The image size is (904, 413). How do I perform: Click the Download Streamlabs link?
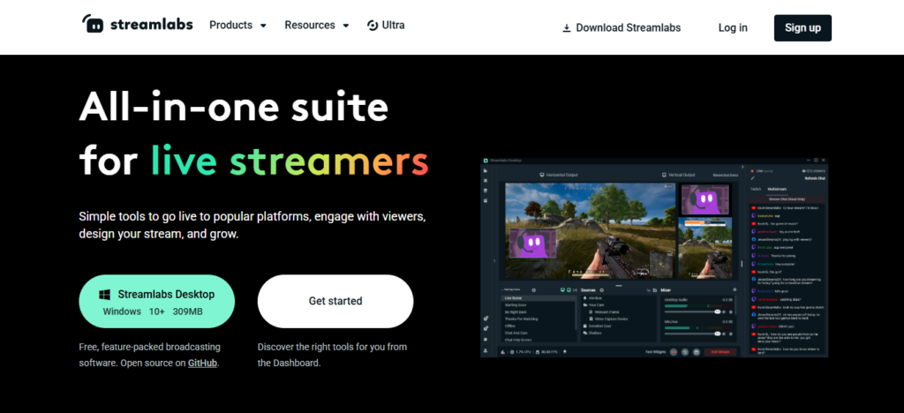tap(621, 27)
